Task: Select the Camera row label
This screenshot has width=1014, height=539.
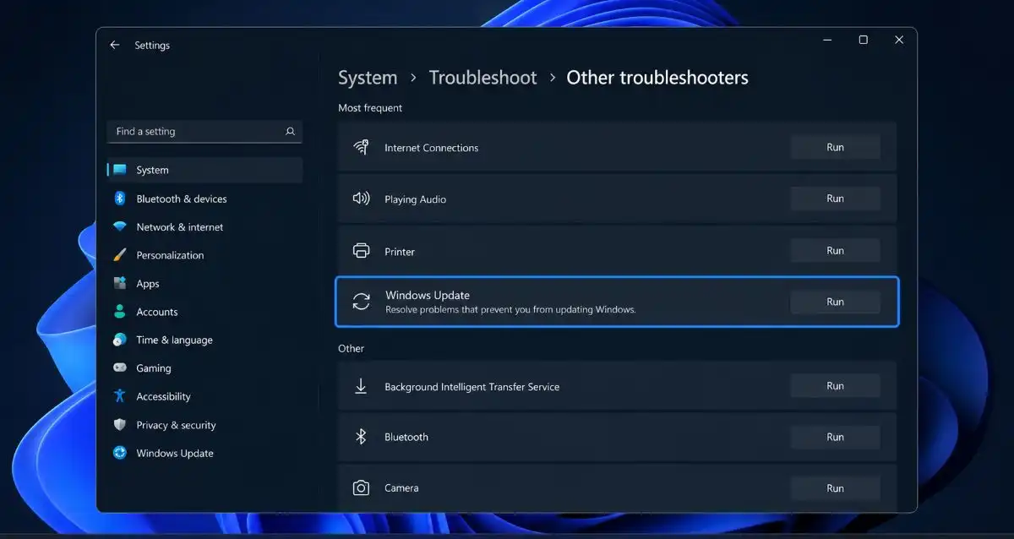Action: point(401,488)
